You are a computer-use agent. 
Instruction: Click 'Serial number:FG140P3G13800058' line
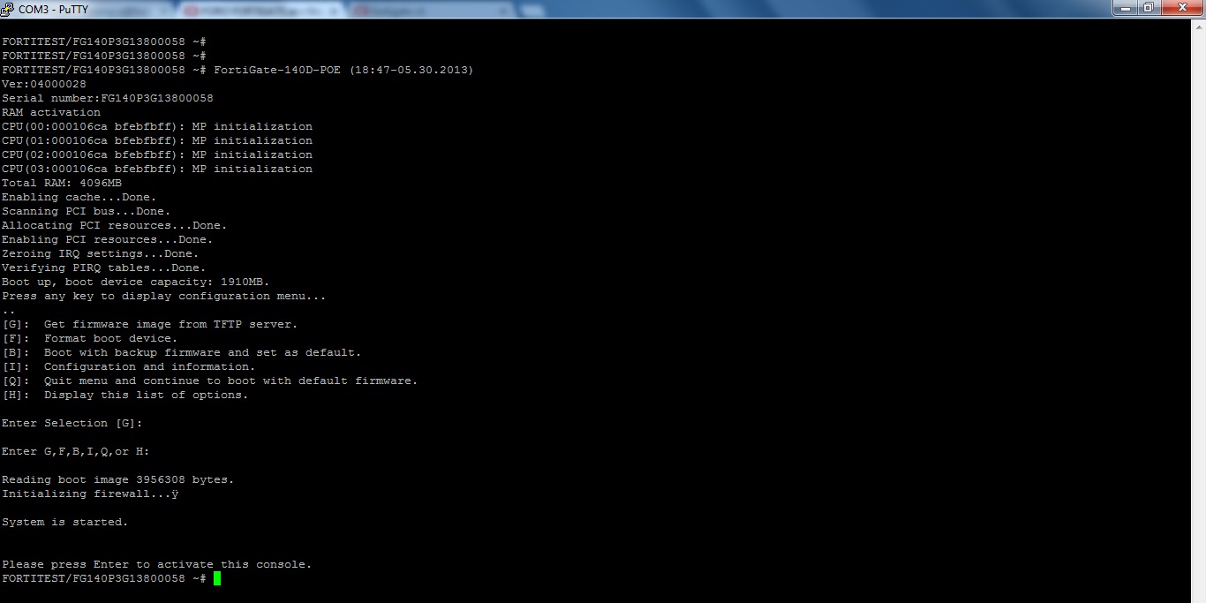coord(108,98)
